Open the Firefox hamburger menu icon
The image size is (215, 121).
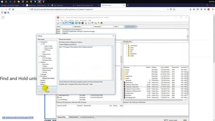213,9
